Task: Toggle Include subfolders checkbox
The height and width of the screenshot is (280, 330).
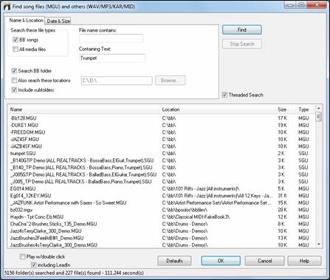Action: (14, 90)
